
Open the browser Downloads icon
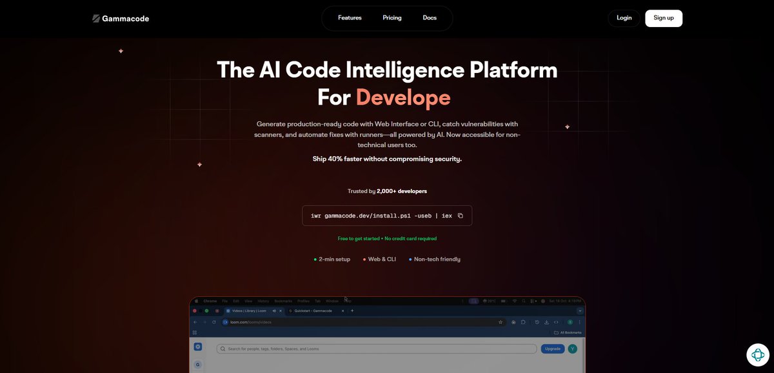(x=547, y=321)
